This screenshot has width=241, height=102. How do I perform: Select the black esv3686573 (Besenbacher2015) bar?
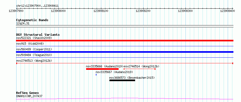(122, 80)
